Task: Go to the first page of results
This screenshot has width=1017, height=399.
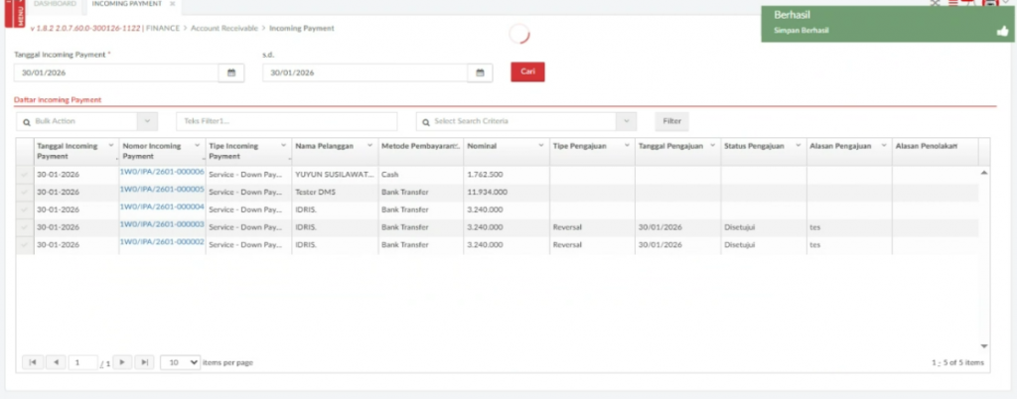Action: tap(32, 362)
